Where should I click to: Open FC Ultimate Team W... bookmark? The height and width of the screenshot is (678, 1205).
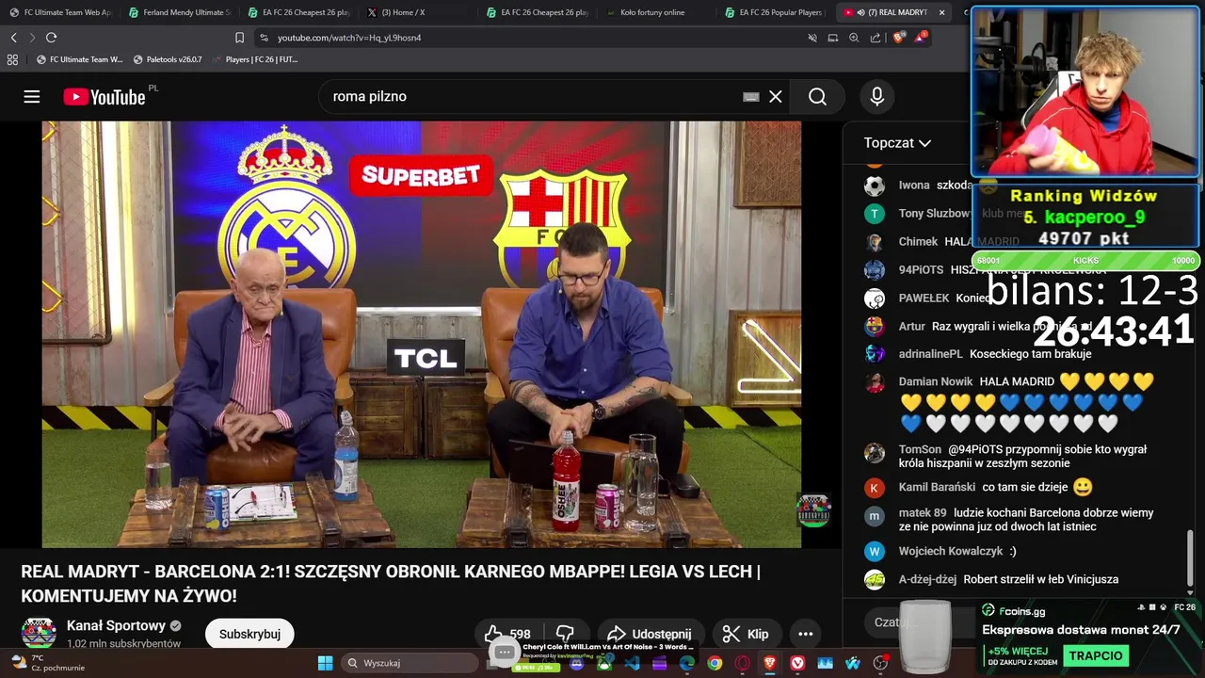pyautogui.click(x=79, y=59)
